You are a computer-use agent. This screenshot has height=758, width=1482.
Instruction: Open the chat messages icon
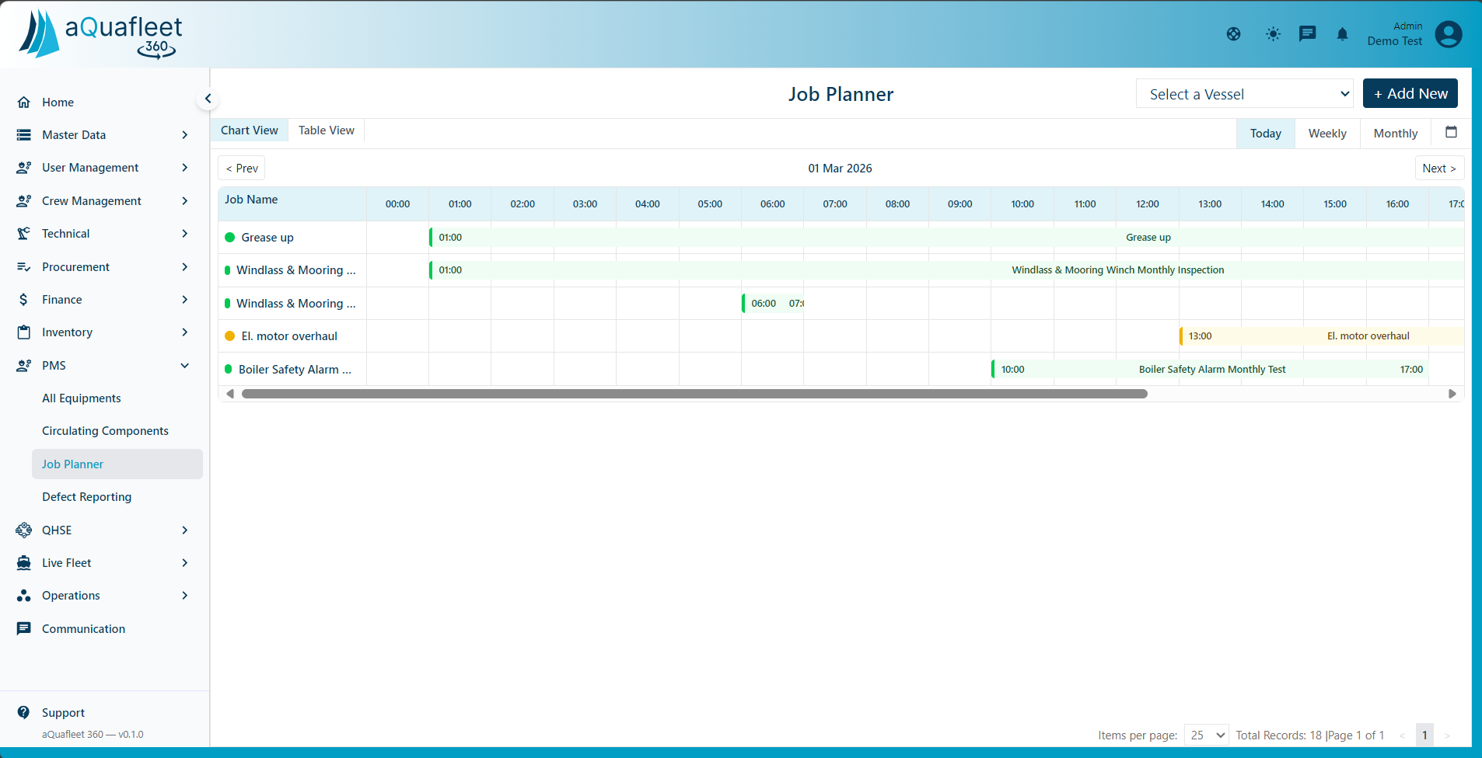[1306, 33]
